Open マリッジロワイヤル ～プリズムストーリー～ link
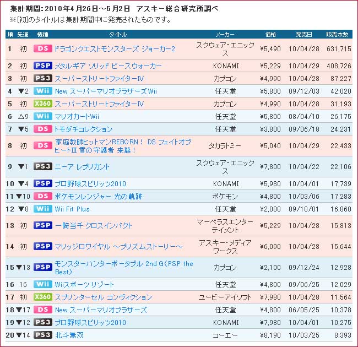358x347 pixels. (x=118, y=247)
